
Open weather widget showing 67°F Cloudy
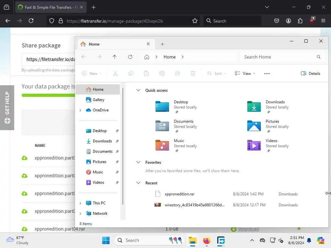pos(17,240)
